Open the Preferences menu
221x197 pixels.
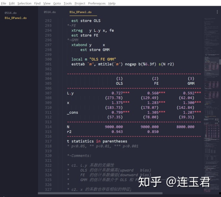97,3
